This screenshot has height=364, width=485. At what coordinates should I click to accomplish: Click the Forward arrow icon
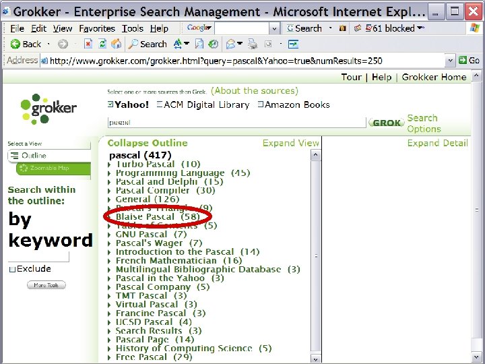pyautogui.click(x=63, y=44)
